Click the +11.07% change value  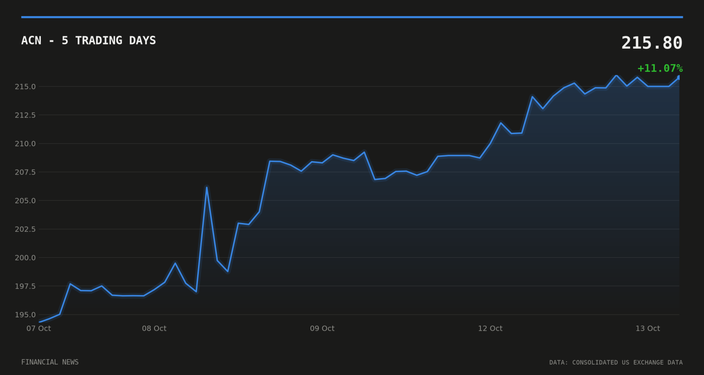(660, 68)
